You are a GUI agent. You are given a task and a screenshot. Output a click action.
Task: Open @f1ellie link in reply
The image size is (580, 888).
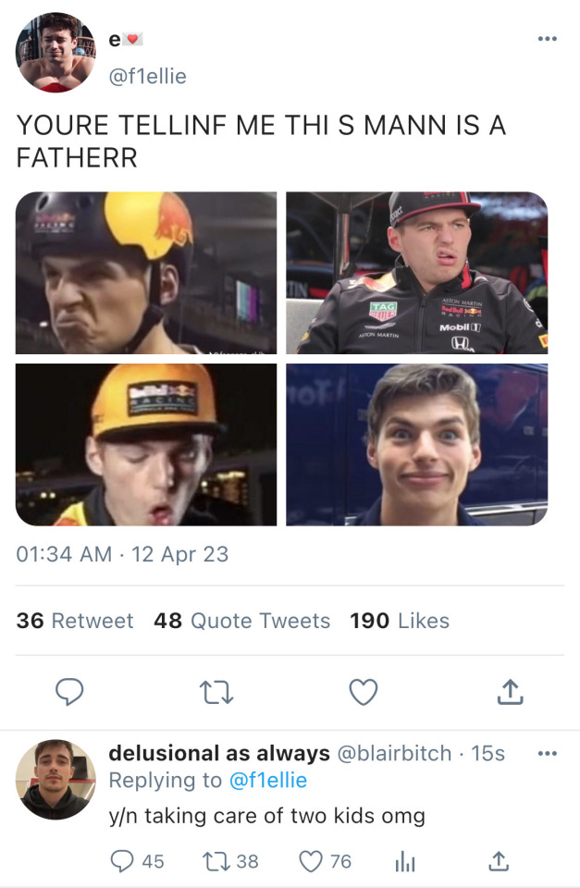point(267,781)
